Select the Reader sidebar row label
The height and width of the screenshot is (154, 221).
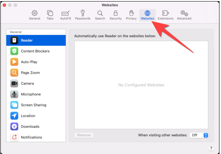pos(27,40)
